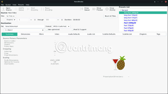Click the Open Source toolbar icon
This screenshot has height=94, width=168.
point(3,9)
